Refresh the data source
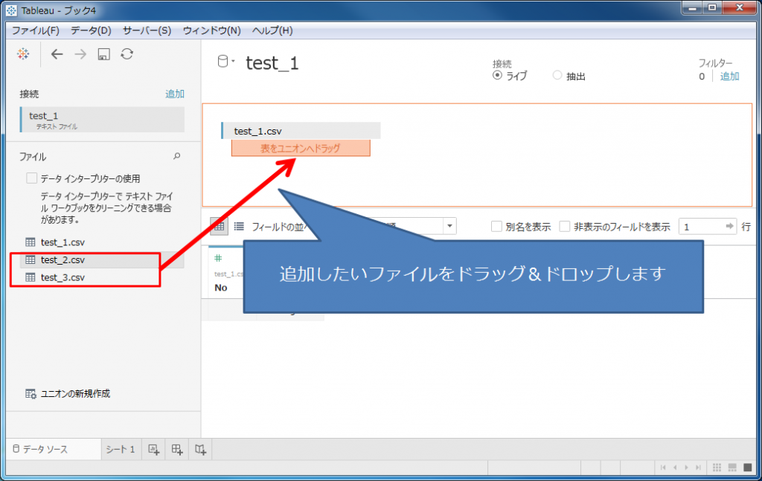 pyautogui.click(x=127, y=54)
